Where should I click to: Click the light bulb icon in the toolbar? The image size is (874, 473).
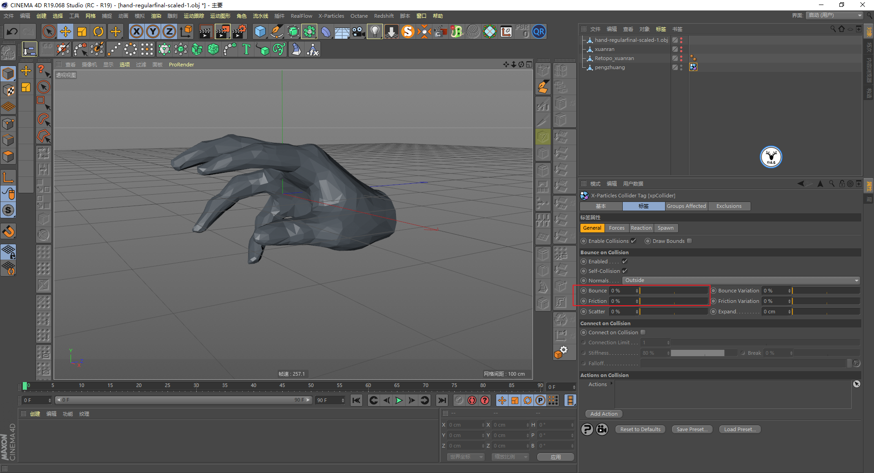point(374,31)
